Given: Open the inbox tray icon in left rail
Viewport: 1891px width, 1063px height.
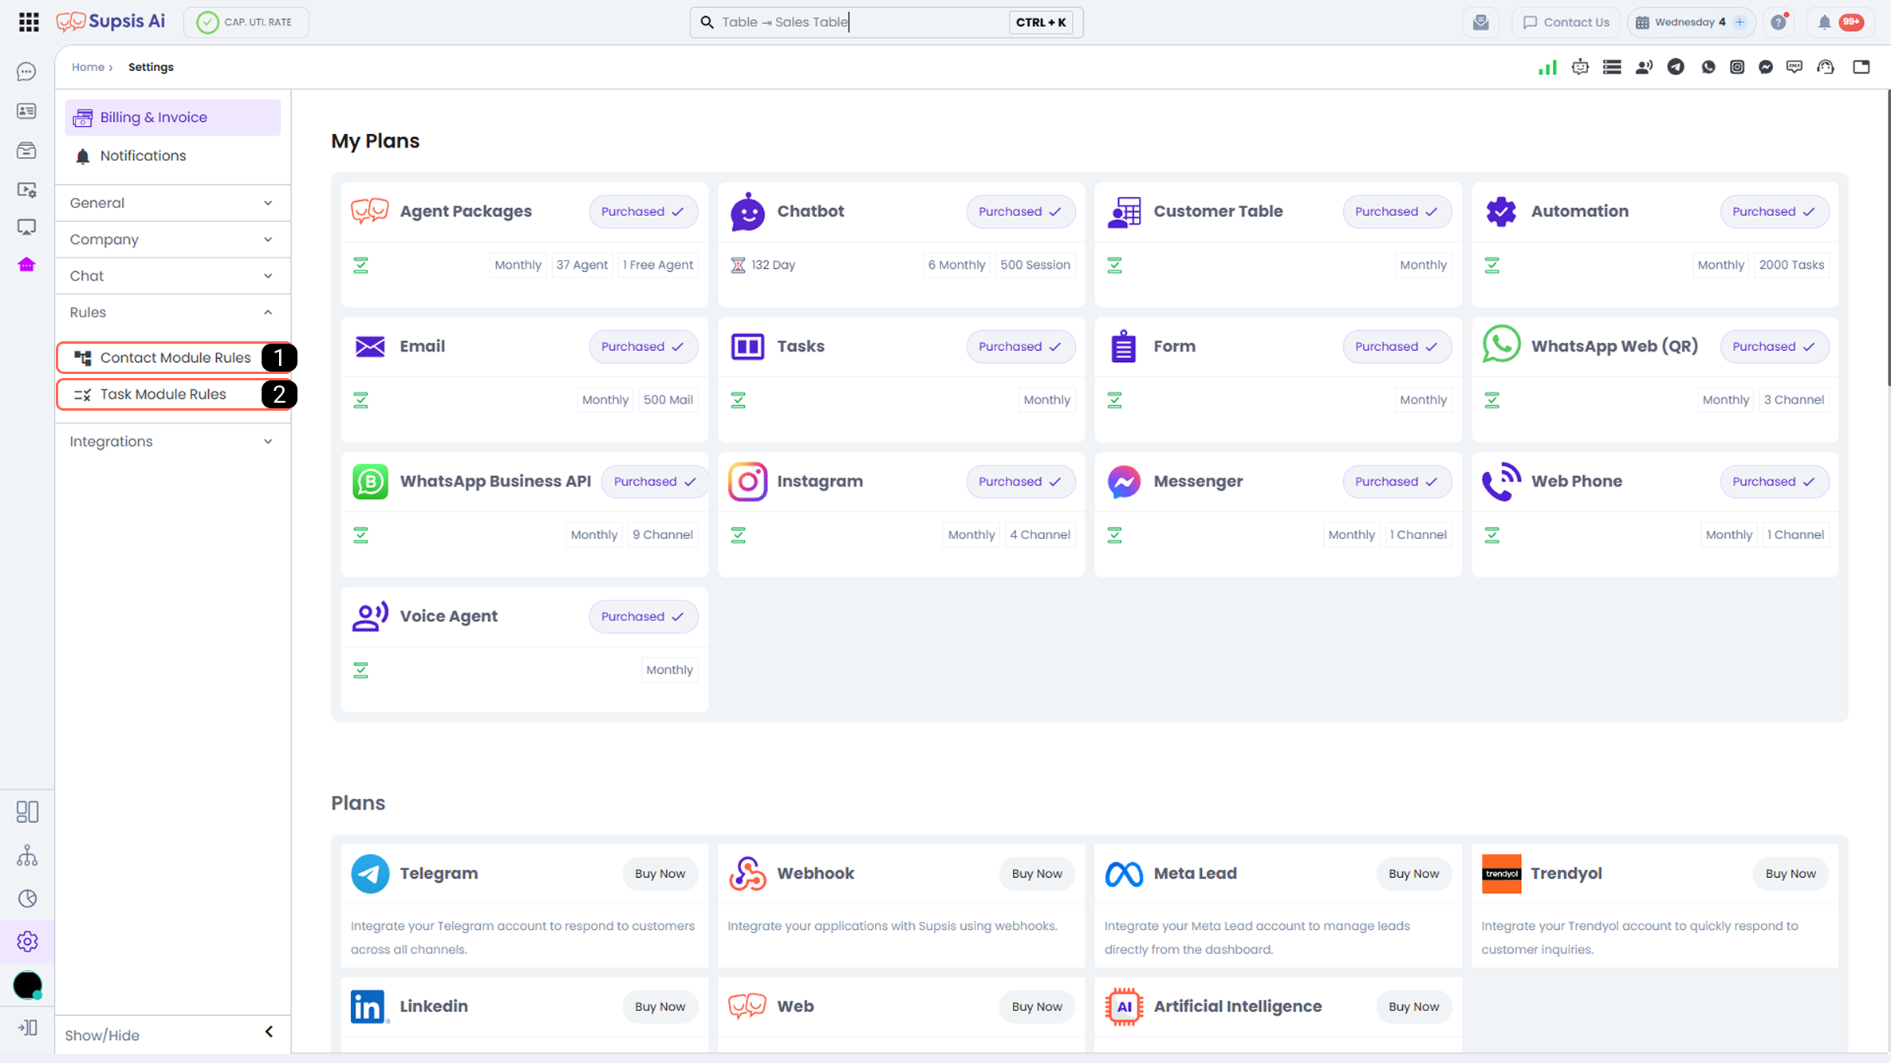Looking at the screenshot, I should [26, 150].
